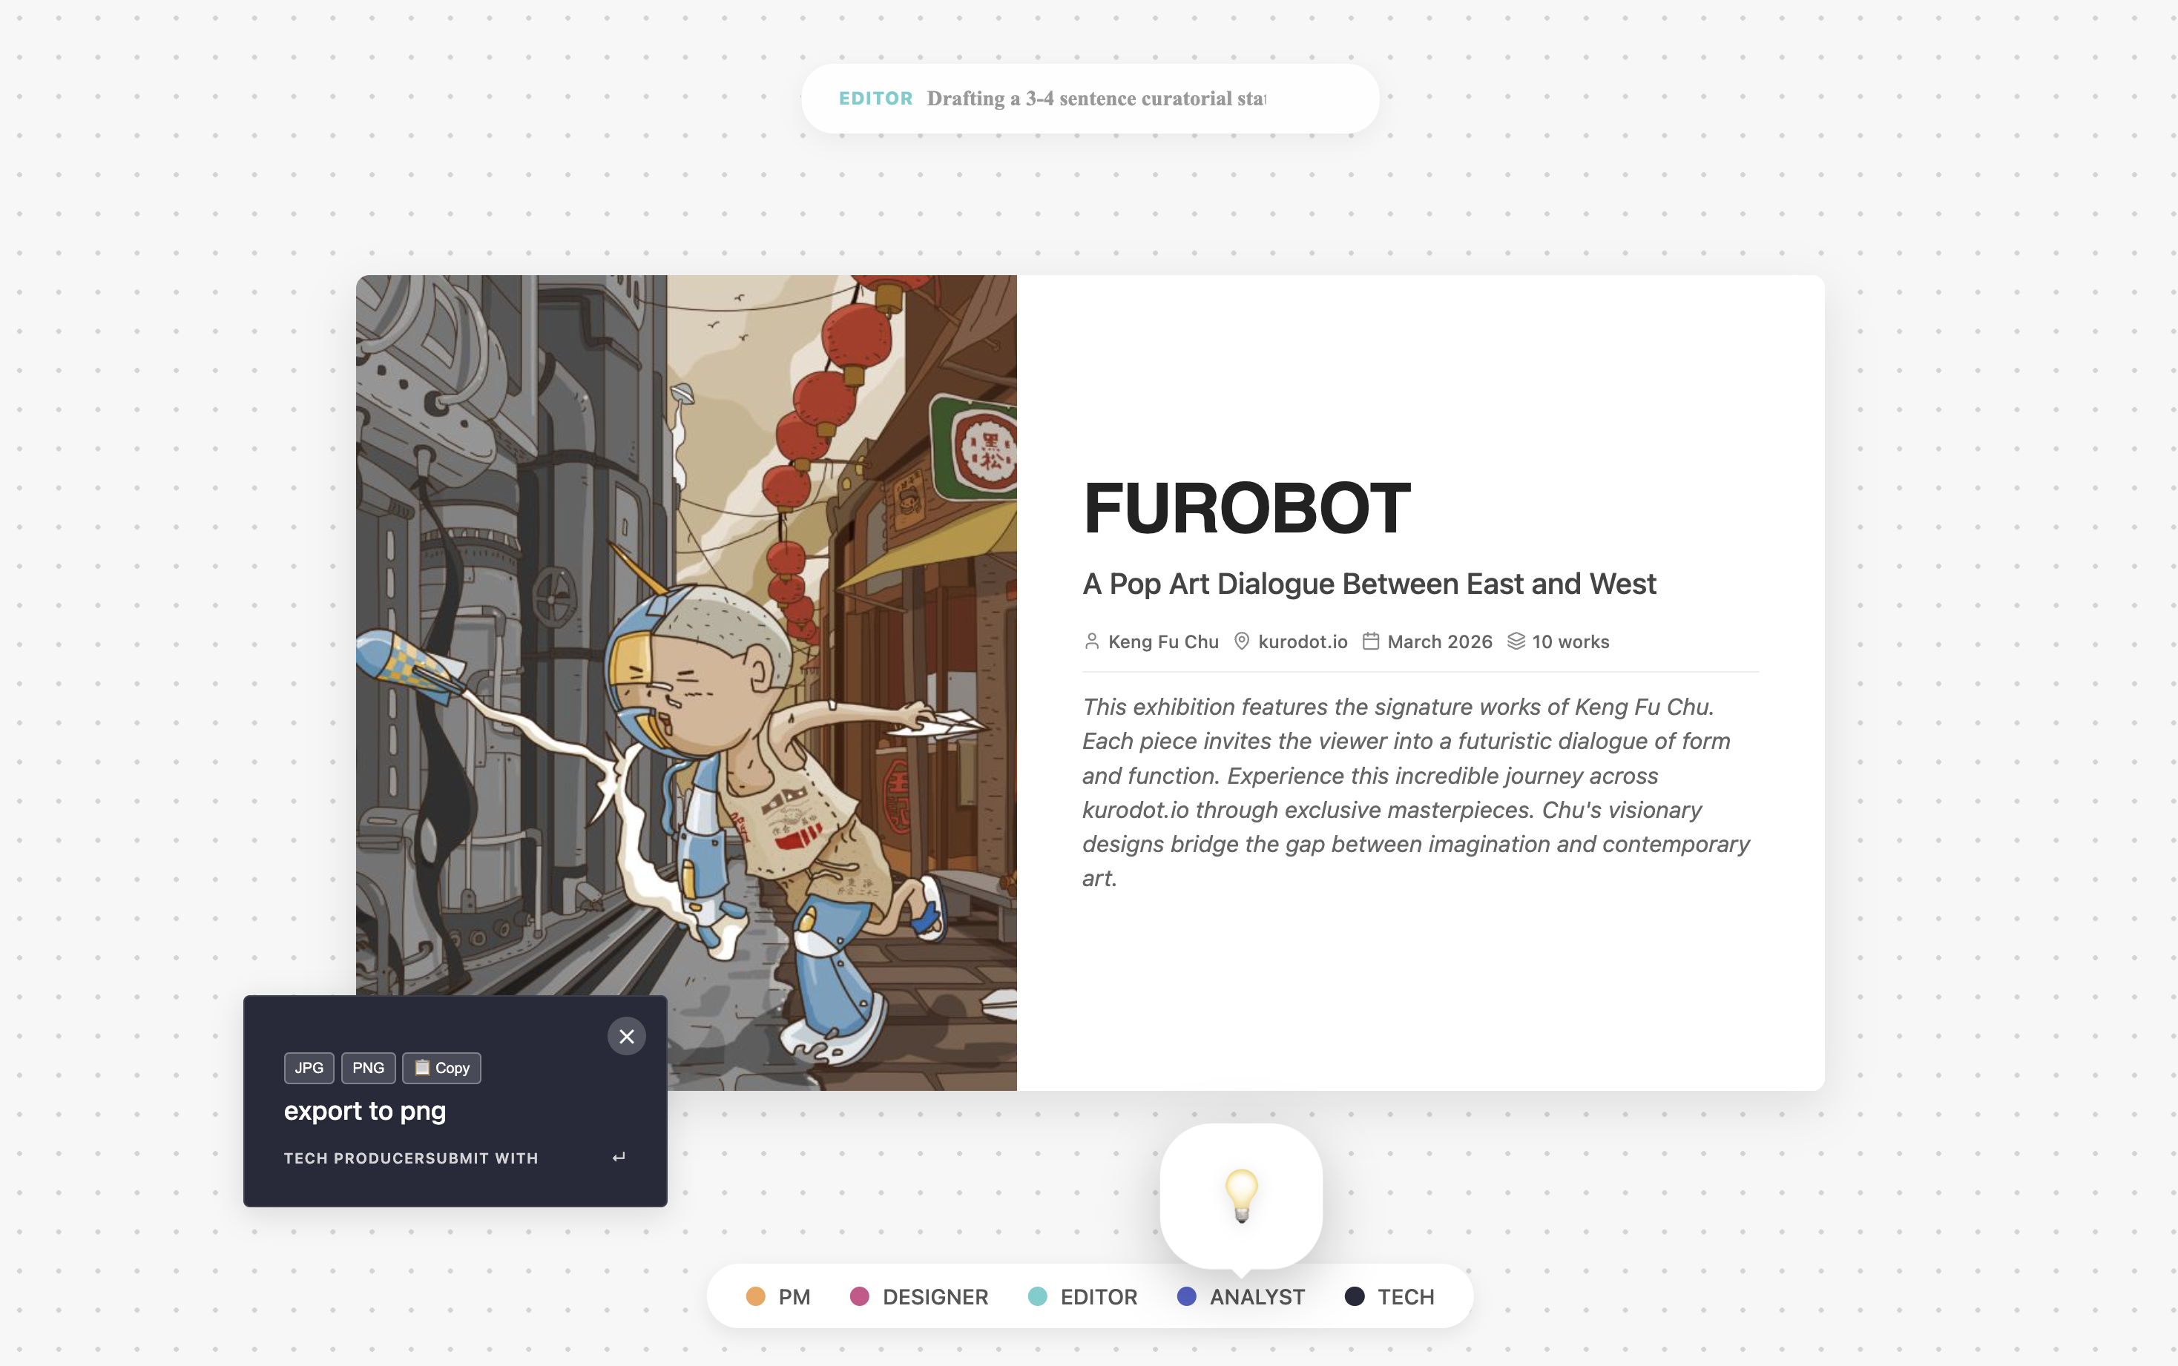Screen dimensions: 2178x1366
Task: Click the EDITOR status pill at top
Action: click(1090, 99)
